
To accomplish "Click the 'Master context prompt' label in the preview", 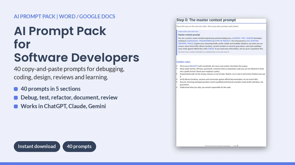I will click(189, 35).
